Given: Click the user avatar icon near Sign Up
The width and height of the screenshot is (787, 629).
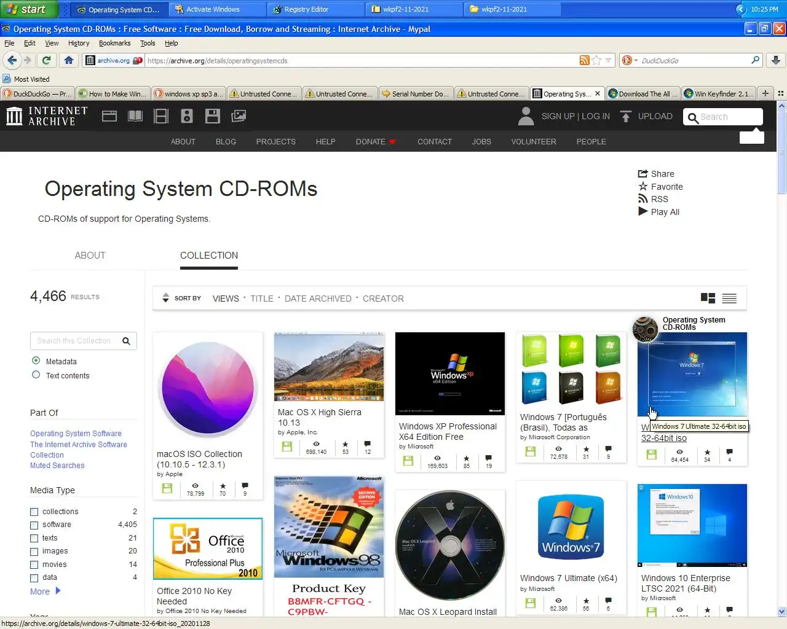Looking at the screenshot, I should 526,116.
